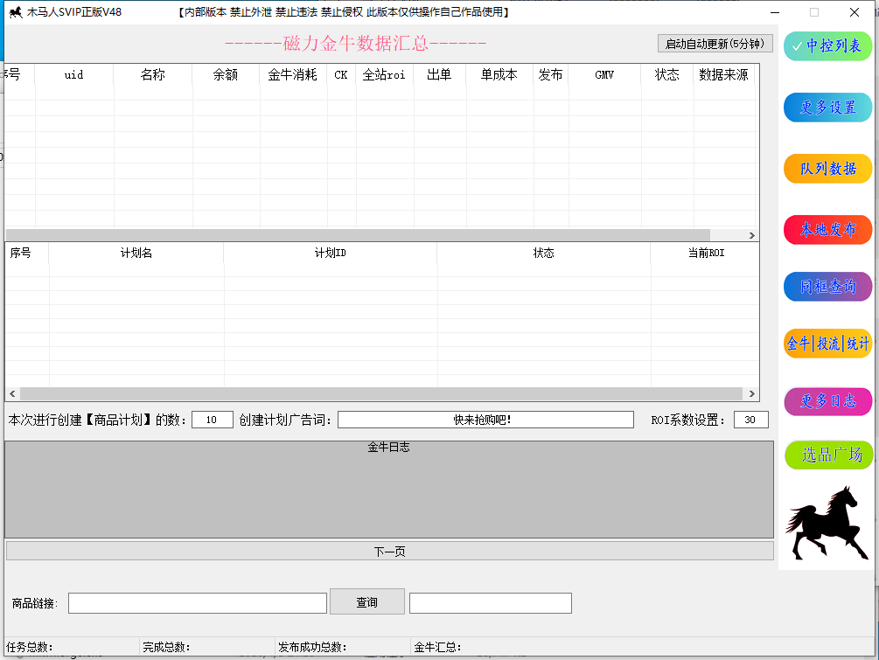Open 更多设置 settings button
This screenshot has width=879, height=660.
click(827, 107)
